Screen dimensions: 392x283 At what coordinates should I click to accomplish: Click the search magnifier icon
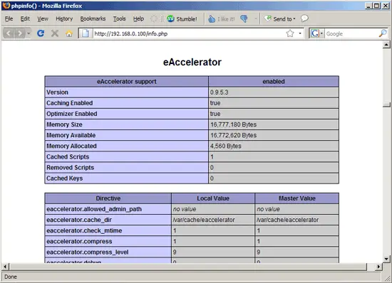(x=383, y=33)
